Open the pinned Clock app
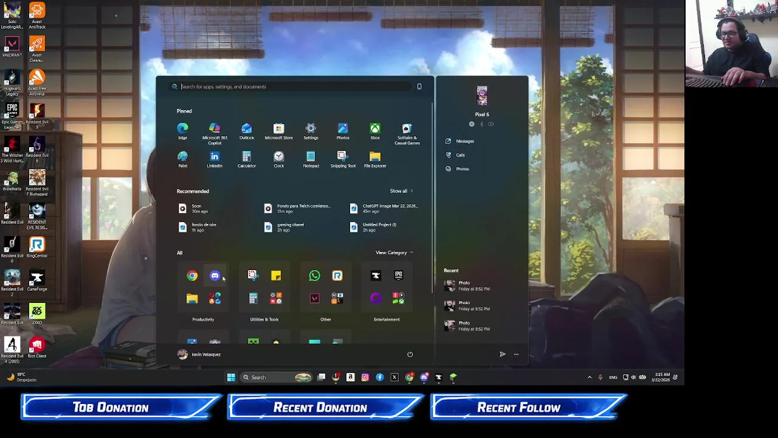This screenshot has width=778, height=438. 278,159
